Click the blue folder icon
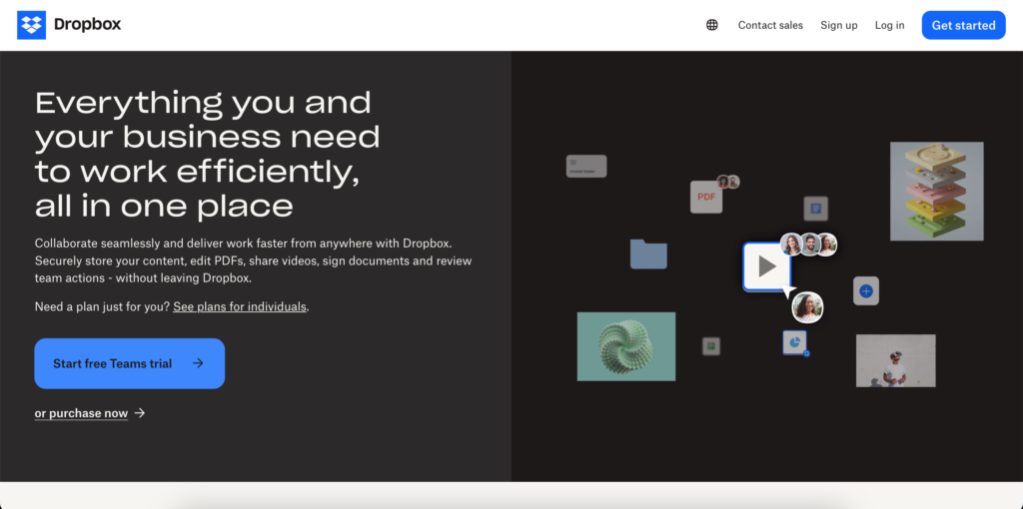This screenshot has height=509, width=1023. 648,254
